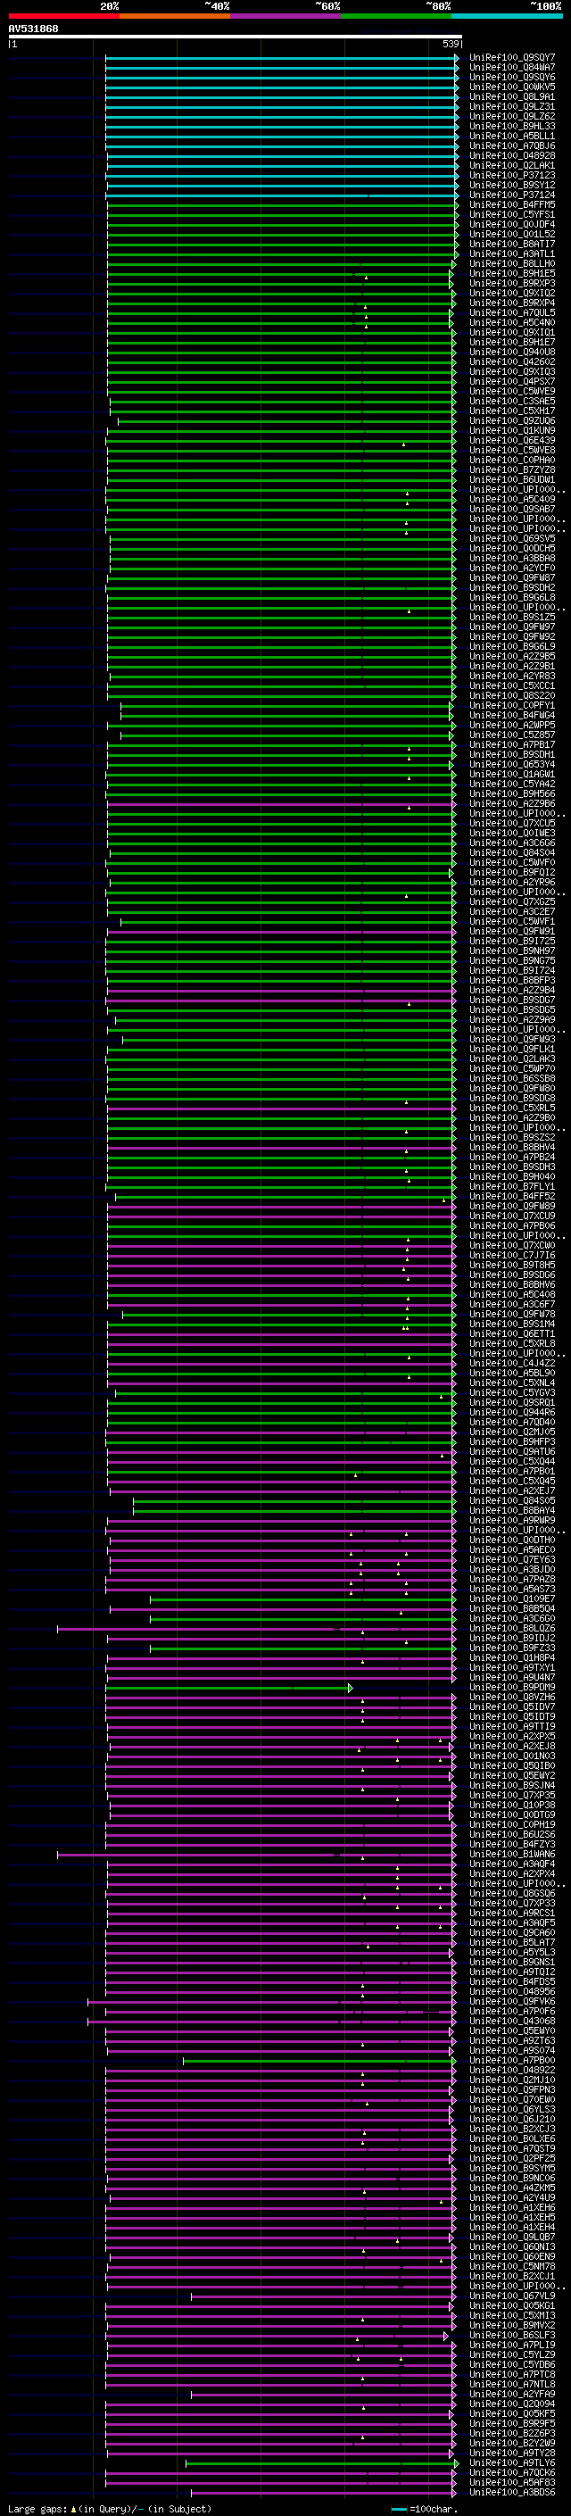Image resolution: width=571 pixels, height=2516 pixels.
Task: Click the cyan alignment bar for UniRef100_Q9SQY7
Action: (281, 58)
